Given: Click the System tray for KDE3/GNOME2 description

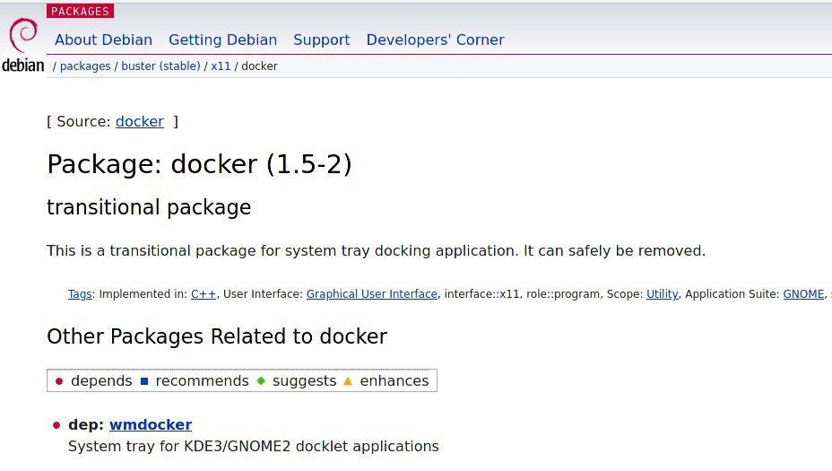Looking at the screenshot, I should click(254, 447).
